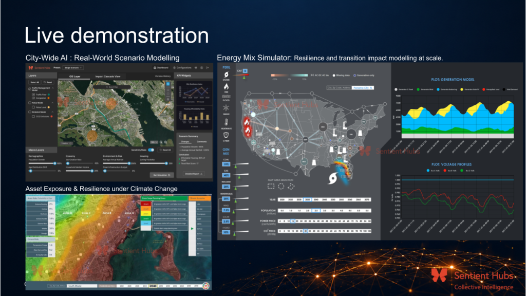
Task: Click Sentient Hubs logo in city app header
Action: 39,68
